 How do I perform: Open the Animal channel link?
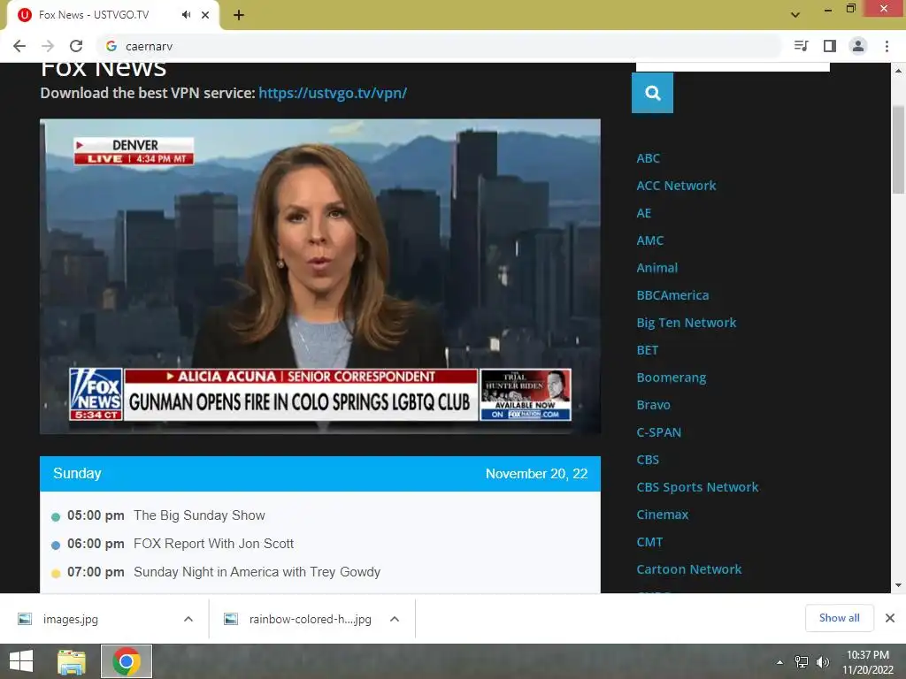tap(657, 268)
